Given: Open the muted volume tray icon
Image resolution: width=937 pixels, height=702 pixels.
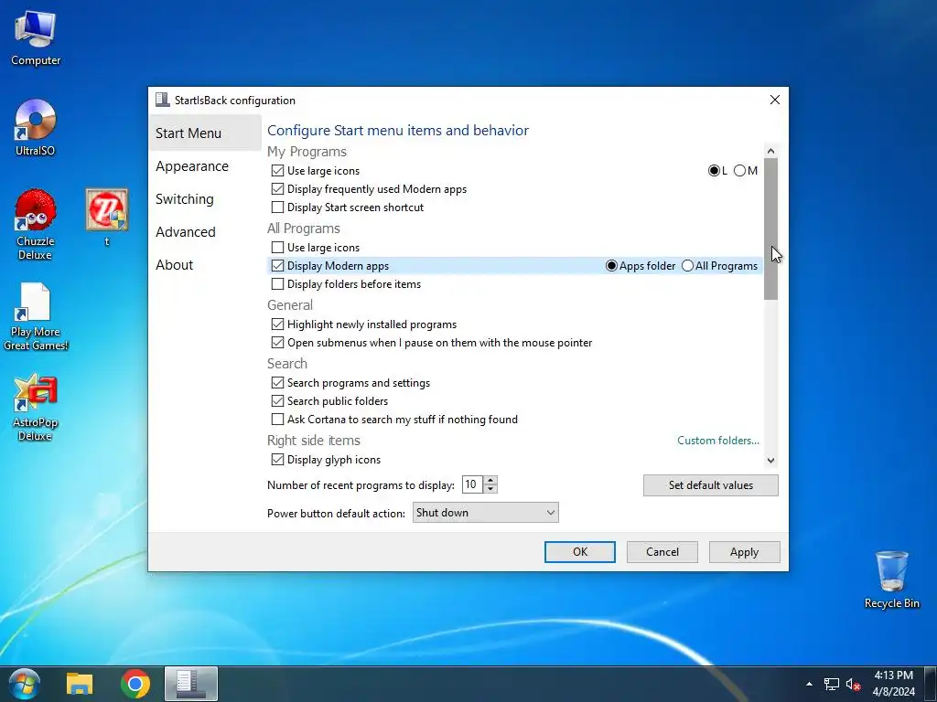Looking at the screenshot, I should (x=853, y=684).
